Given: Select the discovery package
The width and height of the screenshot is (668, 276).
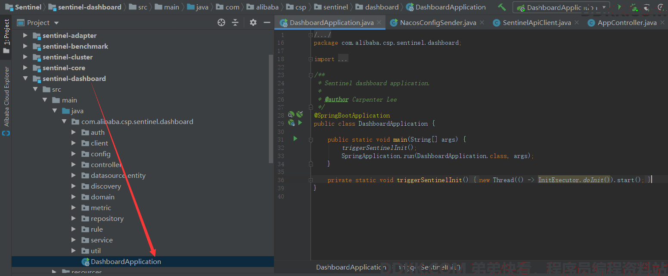Looking at the screenshot, I should click(106, 186).
